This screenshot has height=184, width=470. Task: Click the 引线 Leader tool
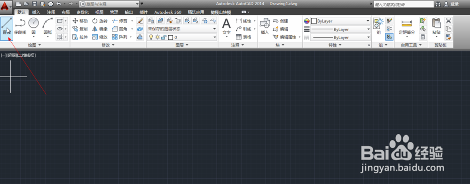244,29
